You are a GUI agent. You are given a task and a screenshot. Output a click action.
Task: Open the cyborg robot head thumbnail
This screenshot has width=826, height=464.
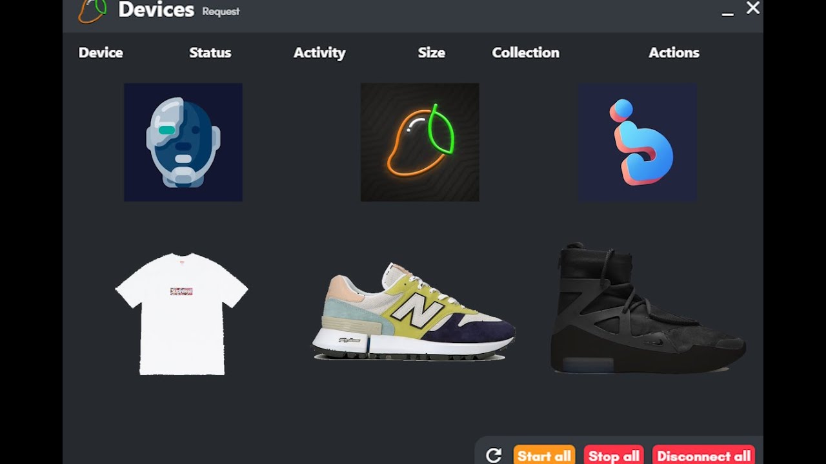(183, 142)
